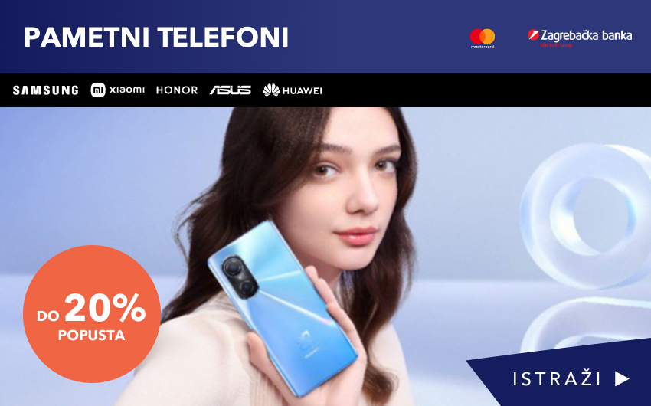651x406 pixels.
Task: Click the xiaomi wordmark text
Action: (x=127, y=90)
